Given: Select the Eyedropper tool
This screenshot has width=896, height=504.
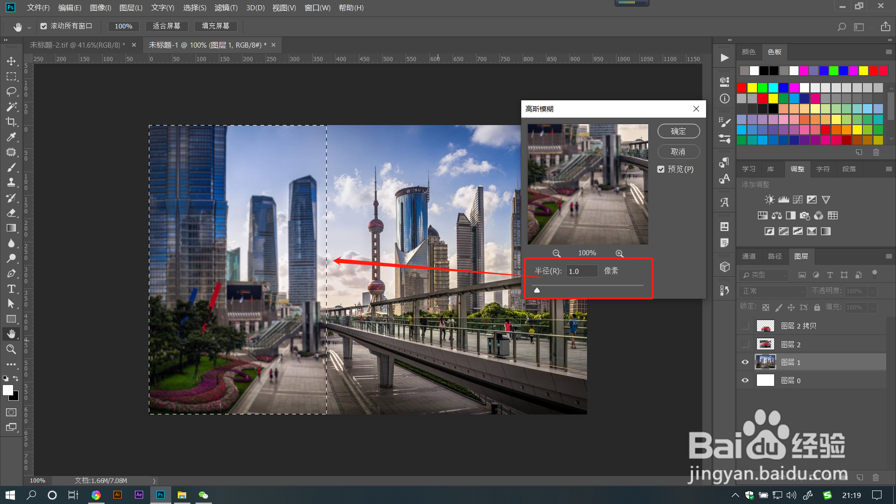Looking at the screenshot, I should pyautogui.click(x=11, y=137).
